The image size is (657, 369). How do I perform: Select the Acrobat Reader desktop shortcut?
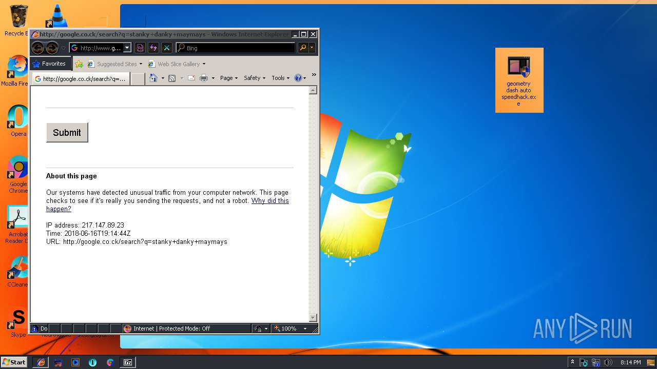pos(17,224)
